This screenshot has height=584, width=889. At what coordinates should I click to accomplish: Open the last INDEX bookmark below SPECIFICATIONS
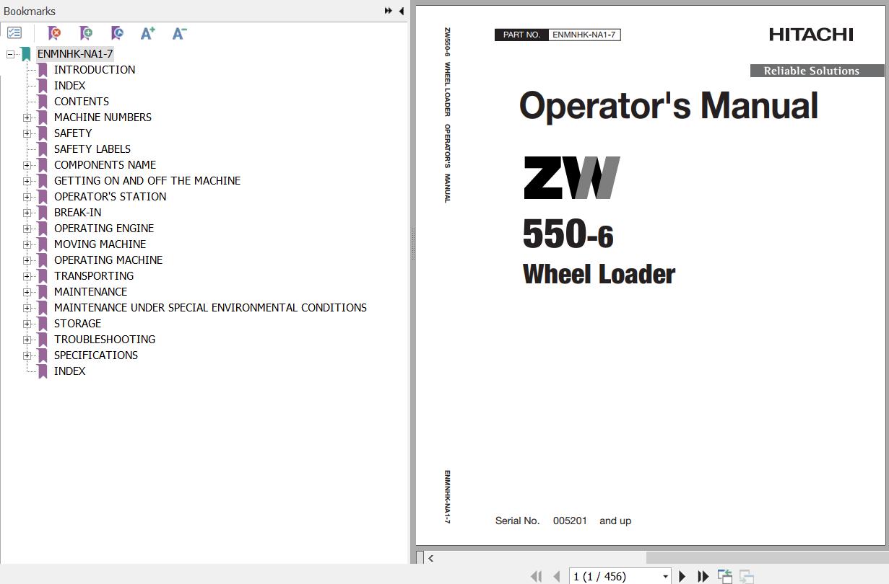(69, 371)
